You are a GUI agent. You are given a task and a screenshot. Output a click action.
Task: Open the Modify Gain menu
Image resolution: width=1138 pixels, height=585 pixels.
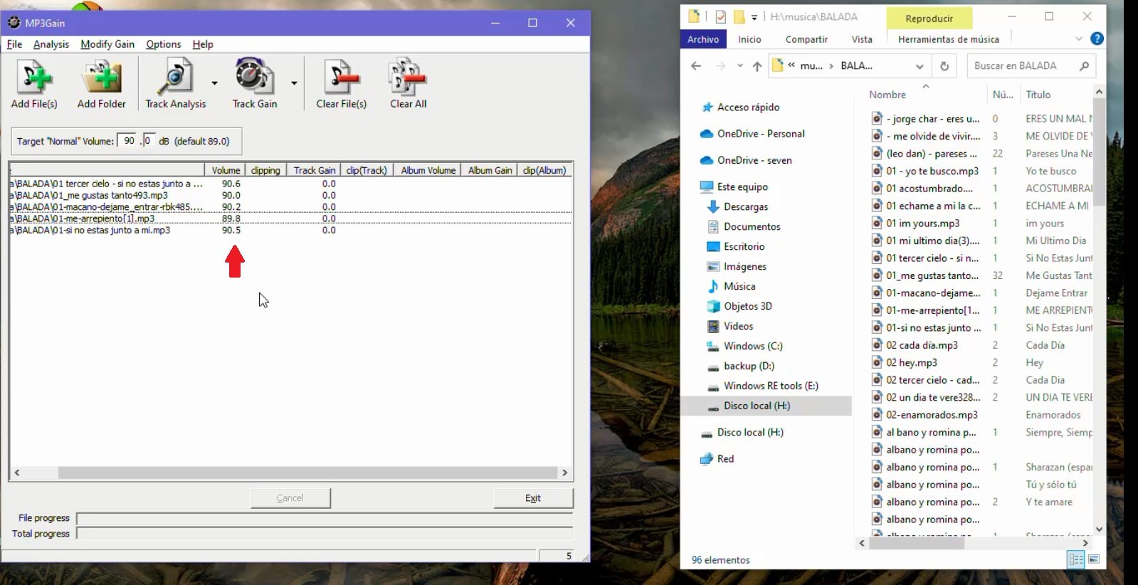click(x=107, y=44)
